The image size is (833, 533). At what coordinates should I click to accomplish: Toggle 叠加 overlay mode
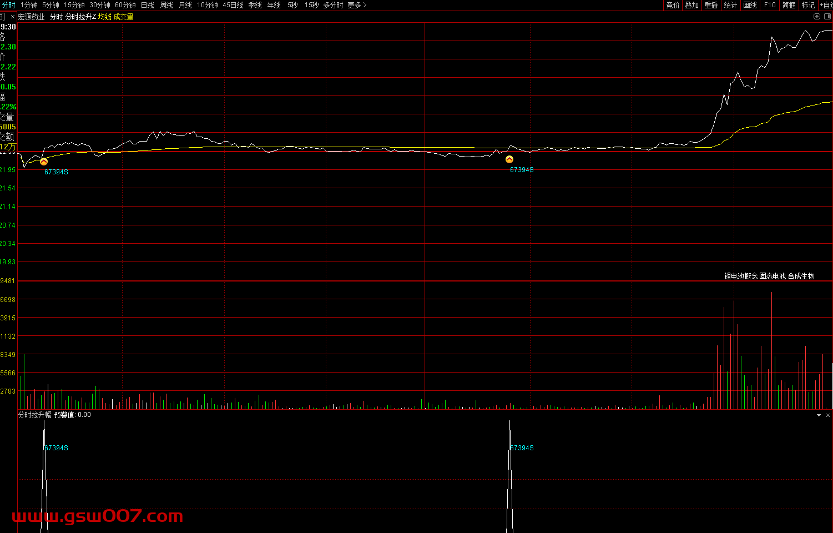(x=691, y=5)
